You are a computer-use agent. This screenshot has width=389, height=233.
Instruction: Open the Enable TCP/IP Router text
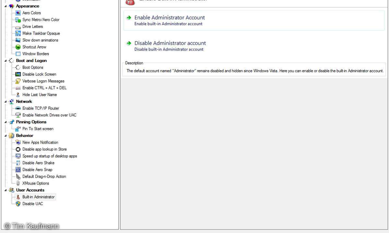[41, 108]
